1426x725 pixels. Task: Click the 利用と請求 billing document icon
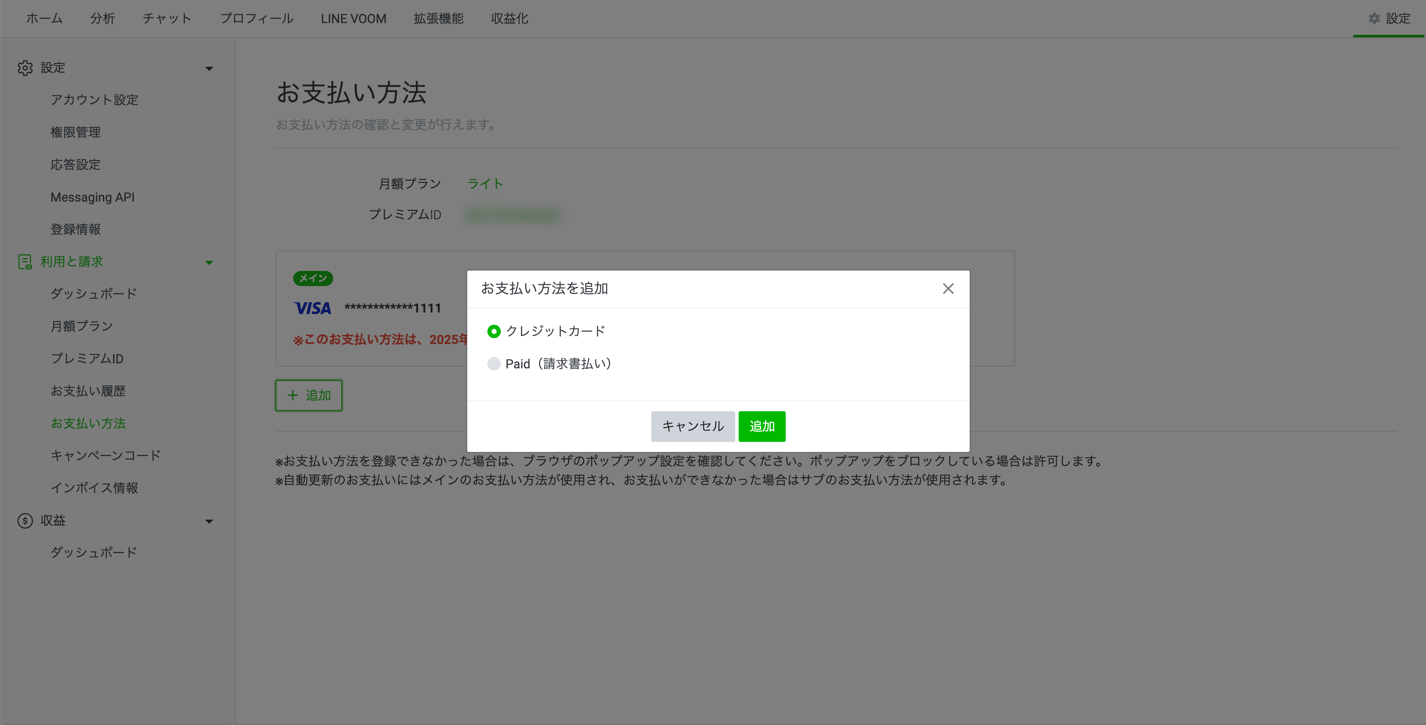click(25, 262)
